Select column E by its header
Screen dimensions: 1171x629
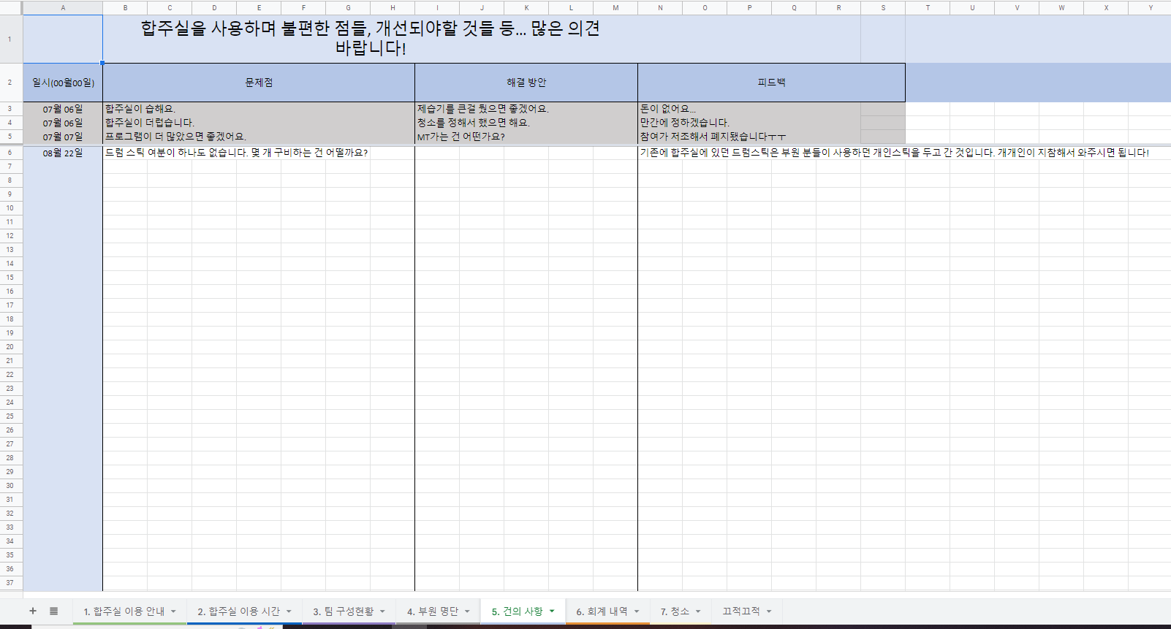tap(259, 7)
